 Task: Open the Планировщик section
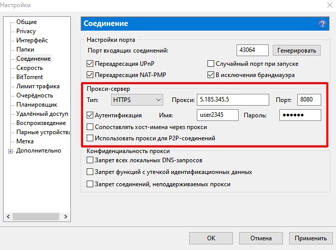click(x=37, y=105)
